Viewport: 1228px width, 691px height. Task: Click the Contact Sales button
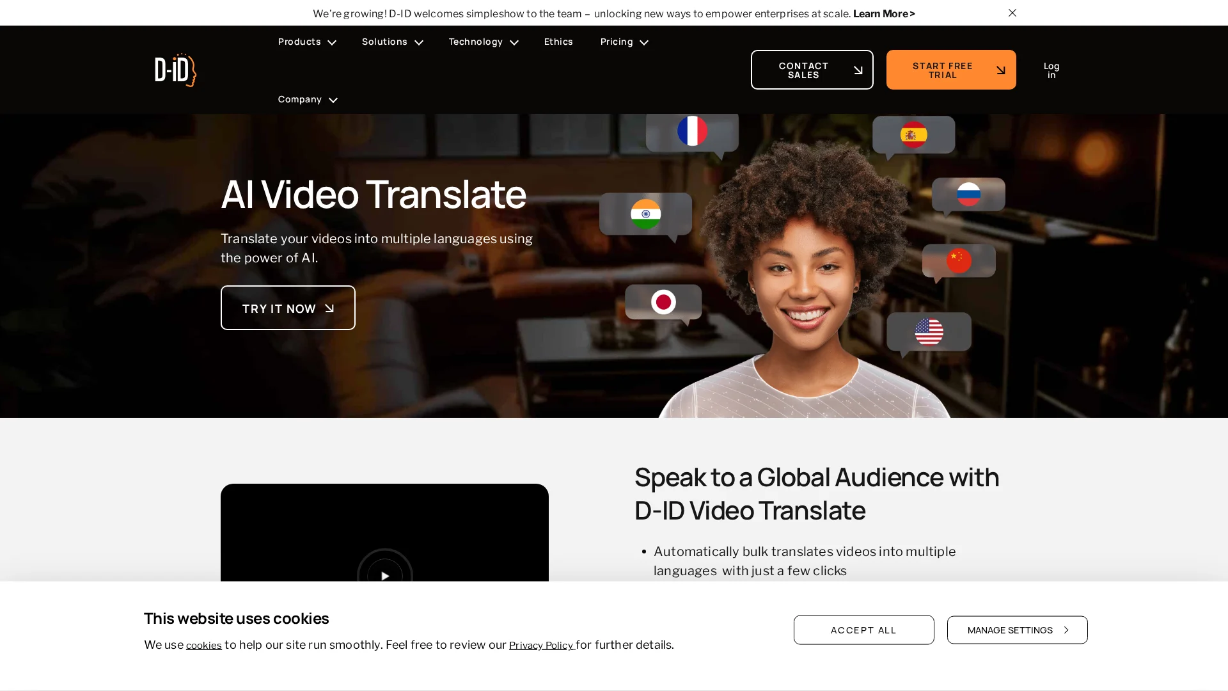(x=811, y=70)
